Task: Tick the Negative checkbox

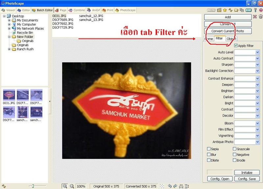Action: [x=234, y=155]
